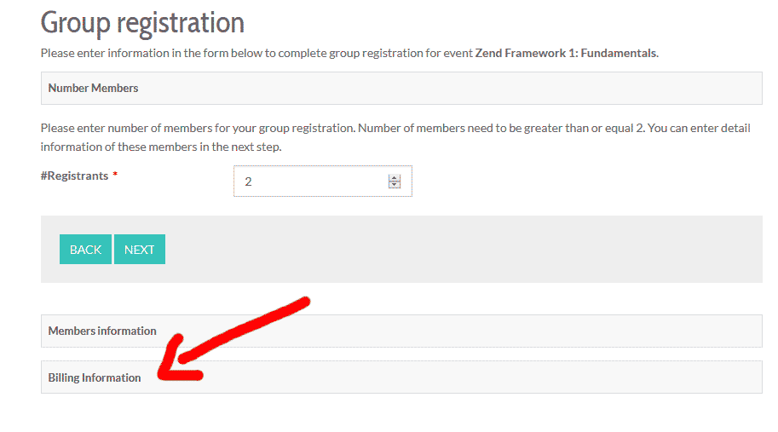778x432 pixels.
Task: Click the text 'information of these members in the next step'
Action: tap(160, 147)
